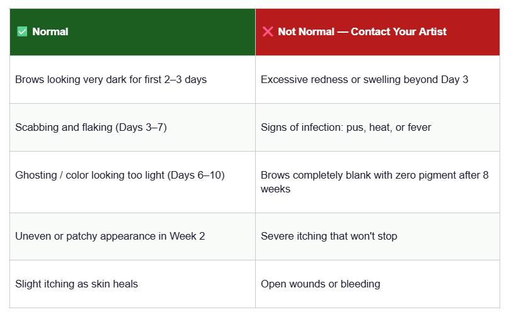This screenshot has width=509, height=317.
Task: Select the 'Normal' header text
Action: point(50,31)
